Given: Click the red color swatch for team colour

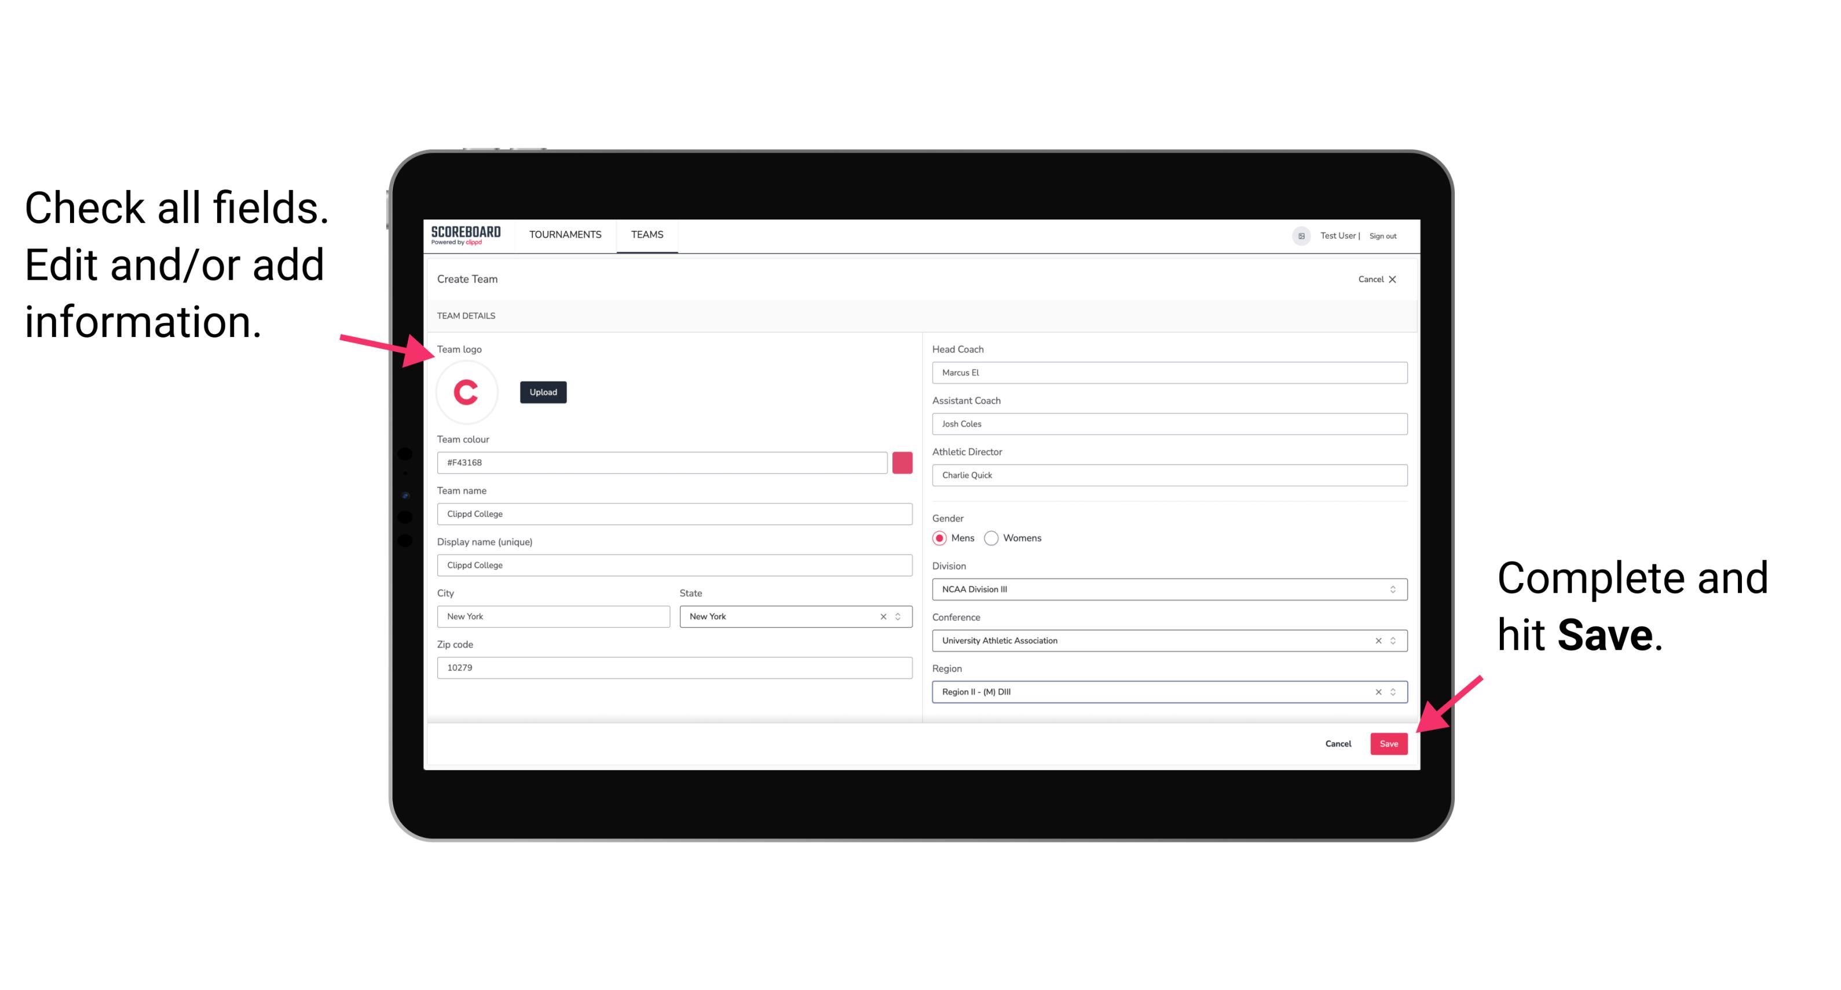Looking at the screenshot, I should [905, 461].
